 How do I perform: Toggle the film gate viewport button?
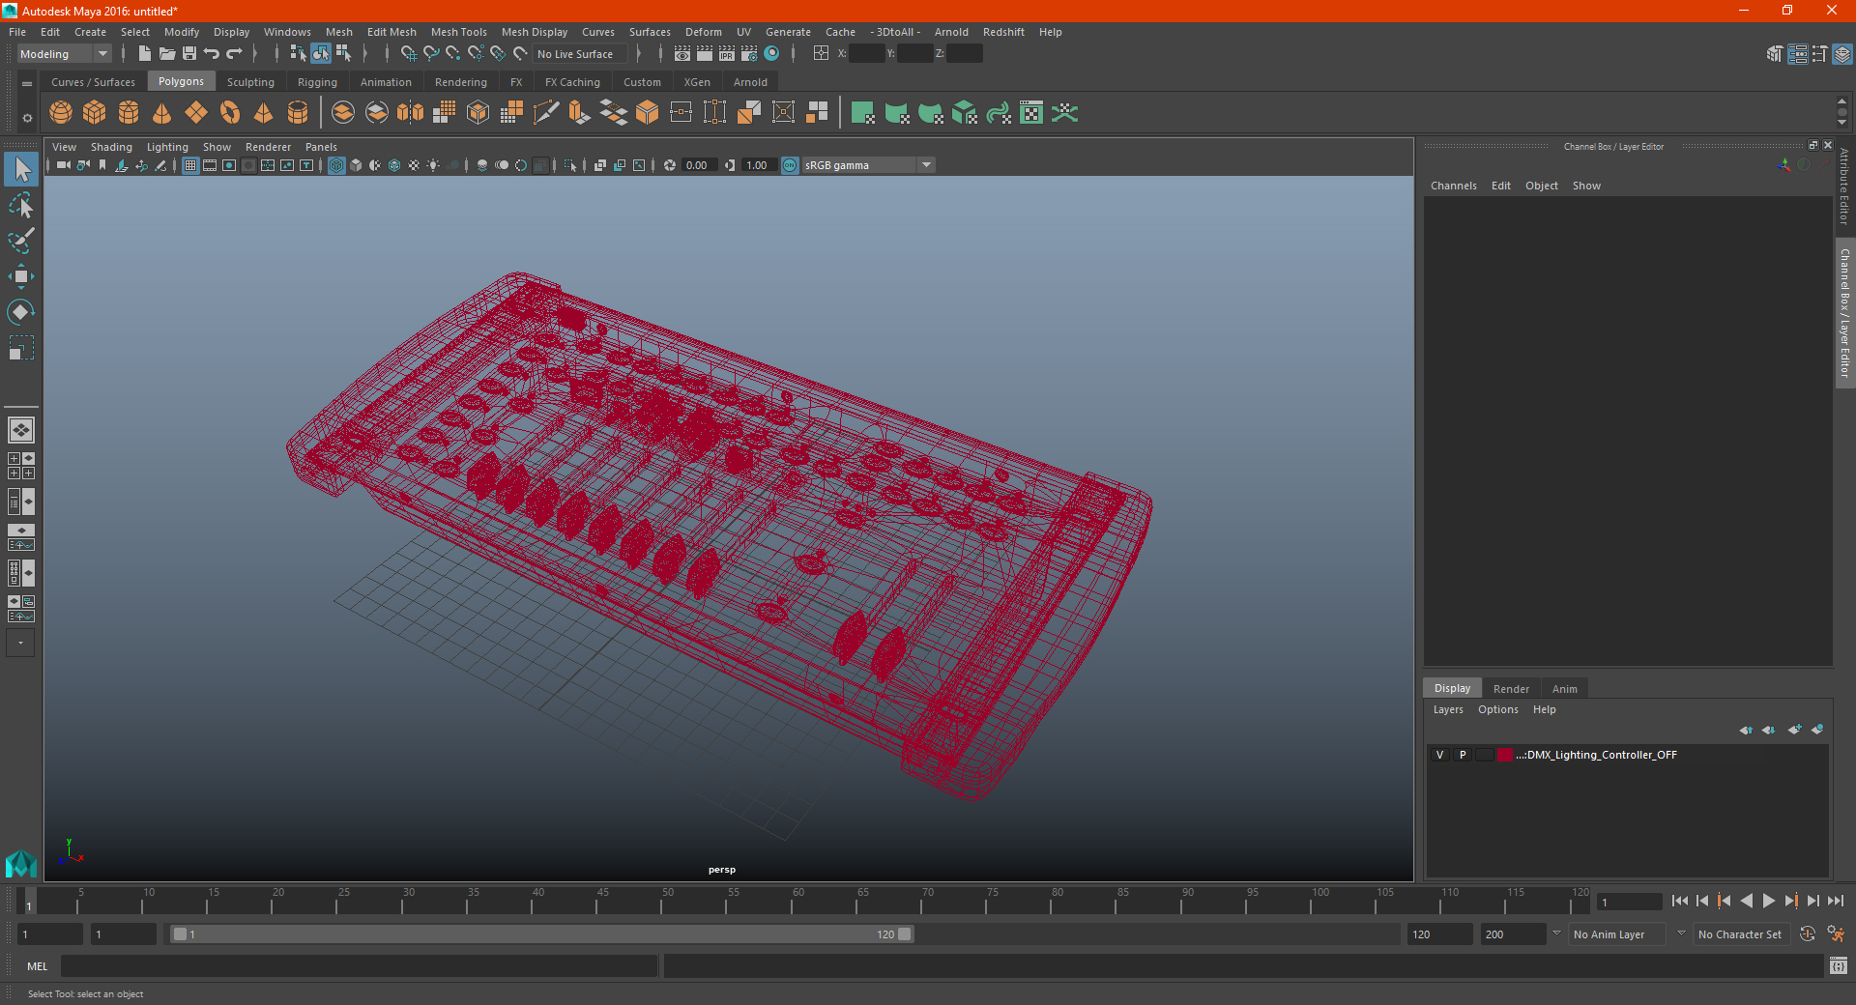click(x=210, y=165)
